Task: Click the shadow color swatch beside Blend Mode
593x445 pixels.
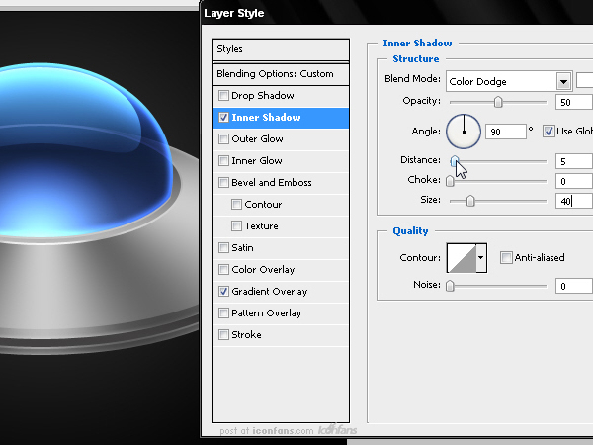Action: click(585, 81)
